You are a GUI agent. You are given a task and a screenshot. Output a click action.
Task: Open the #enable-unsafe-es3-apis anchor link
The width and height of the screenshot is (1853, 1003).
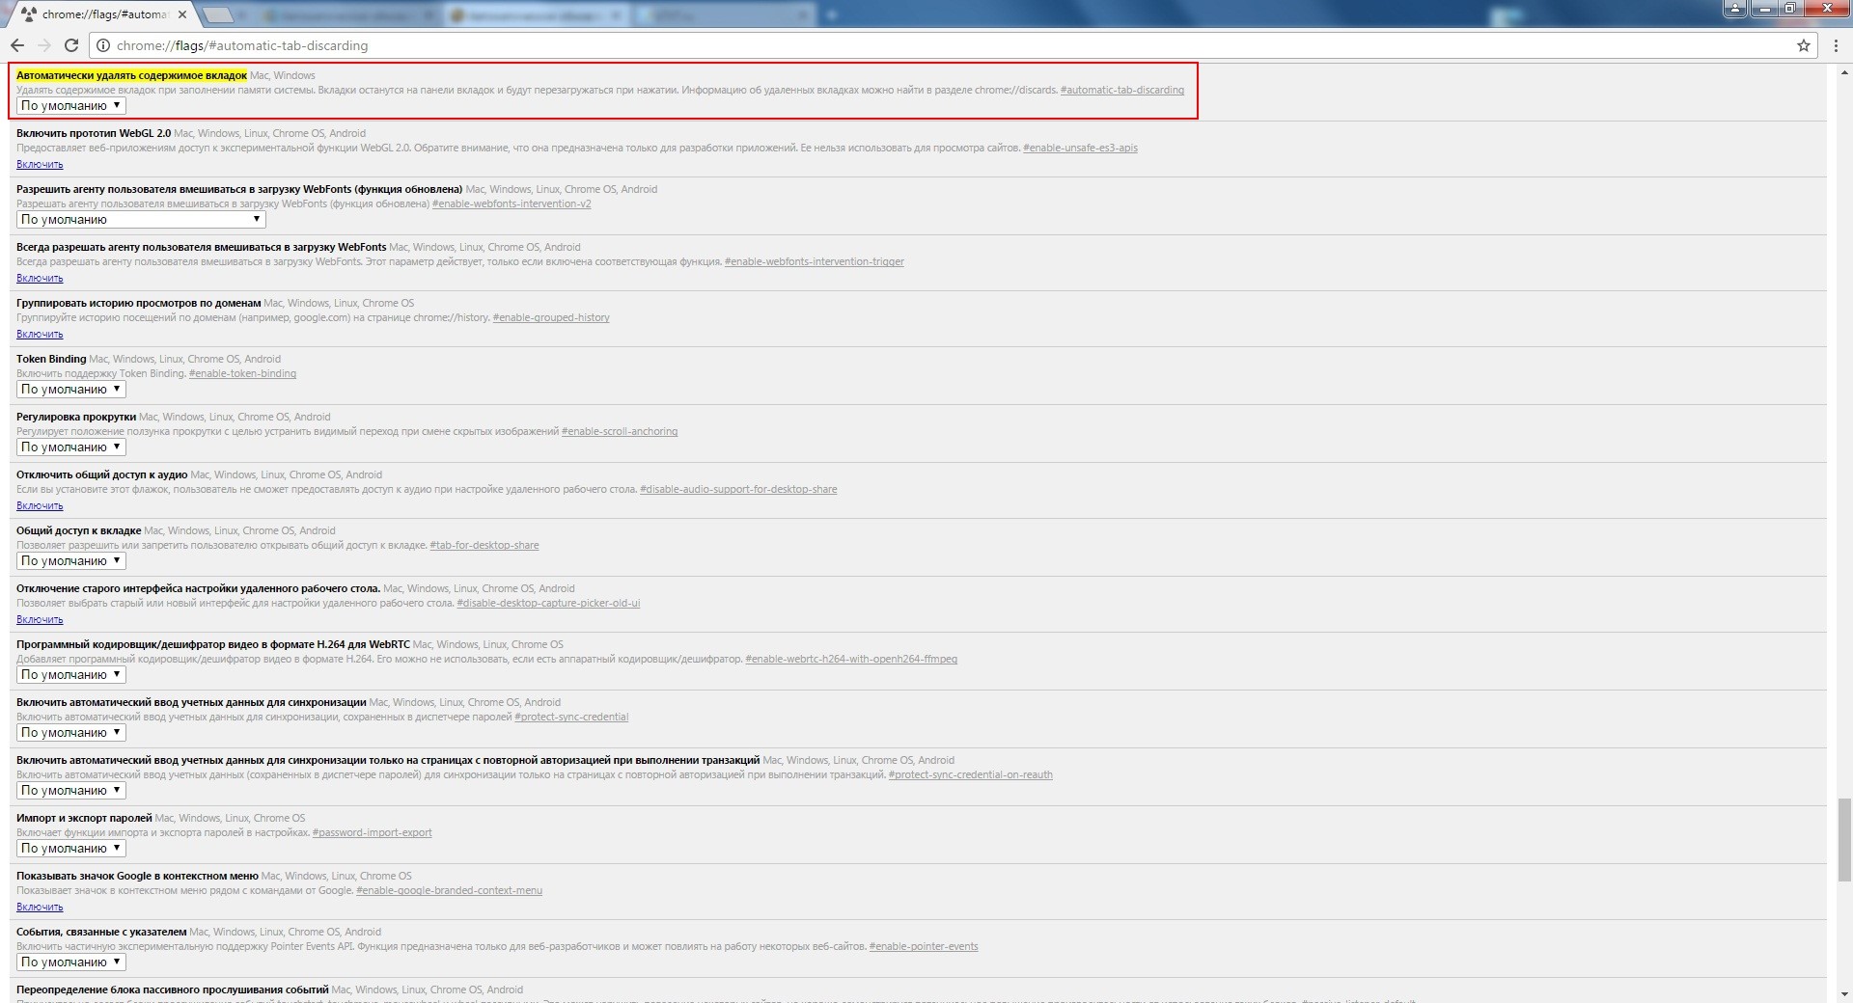[x=1080, y=149]
